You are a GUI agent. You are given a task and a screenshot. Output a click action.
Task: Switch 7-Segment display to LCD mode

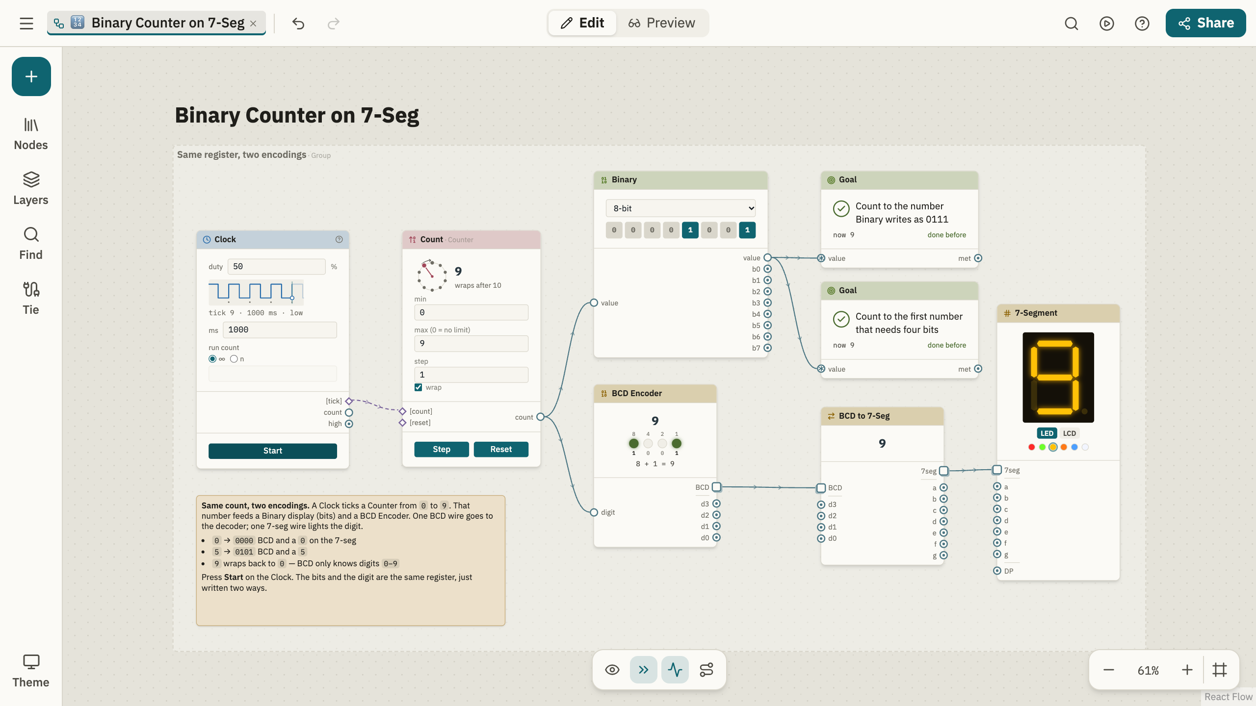[1070, 433]
